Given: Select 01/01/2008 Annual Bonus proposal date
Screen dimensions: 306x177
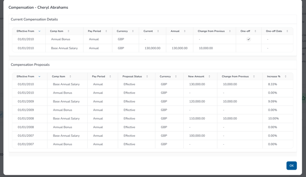Looking at the screenshot, I should tap(26, 127).
